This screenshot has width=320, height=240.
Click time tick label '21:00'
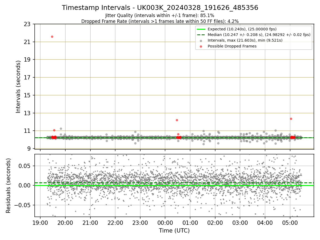coord(90,223)
